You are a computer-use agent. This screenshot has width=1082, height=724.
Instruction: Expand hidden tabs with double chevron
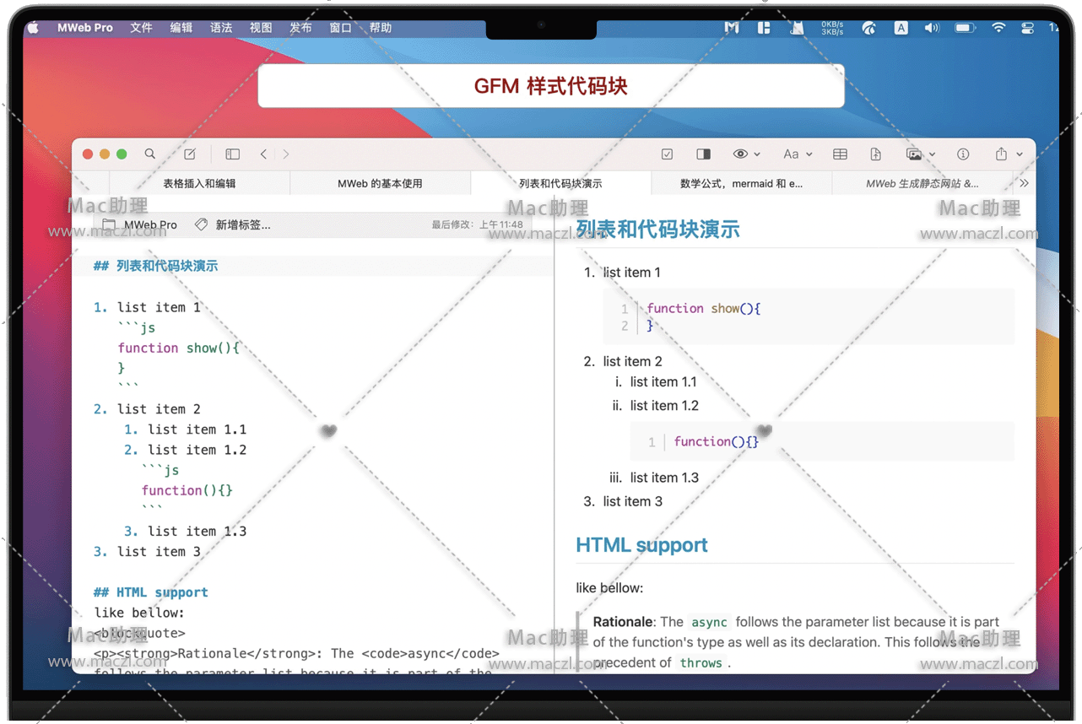click(x=1024, y=183)
